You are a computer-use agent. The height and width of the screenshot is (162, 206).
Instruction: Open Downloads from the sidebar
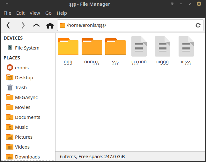click(x=28, y=157)
